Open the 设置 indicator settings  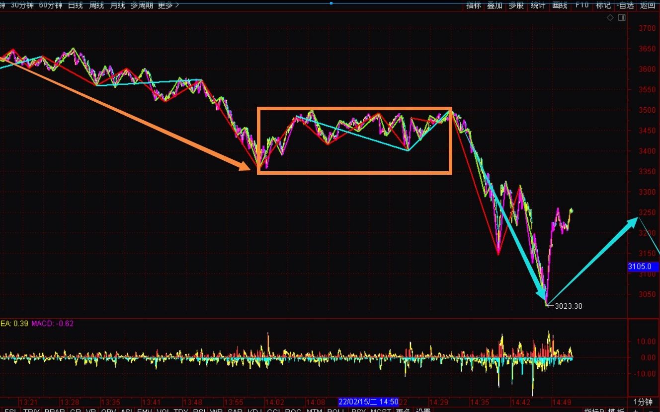423,410
